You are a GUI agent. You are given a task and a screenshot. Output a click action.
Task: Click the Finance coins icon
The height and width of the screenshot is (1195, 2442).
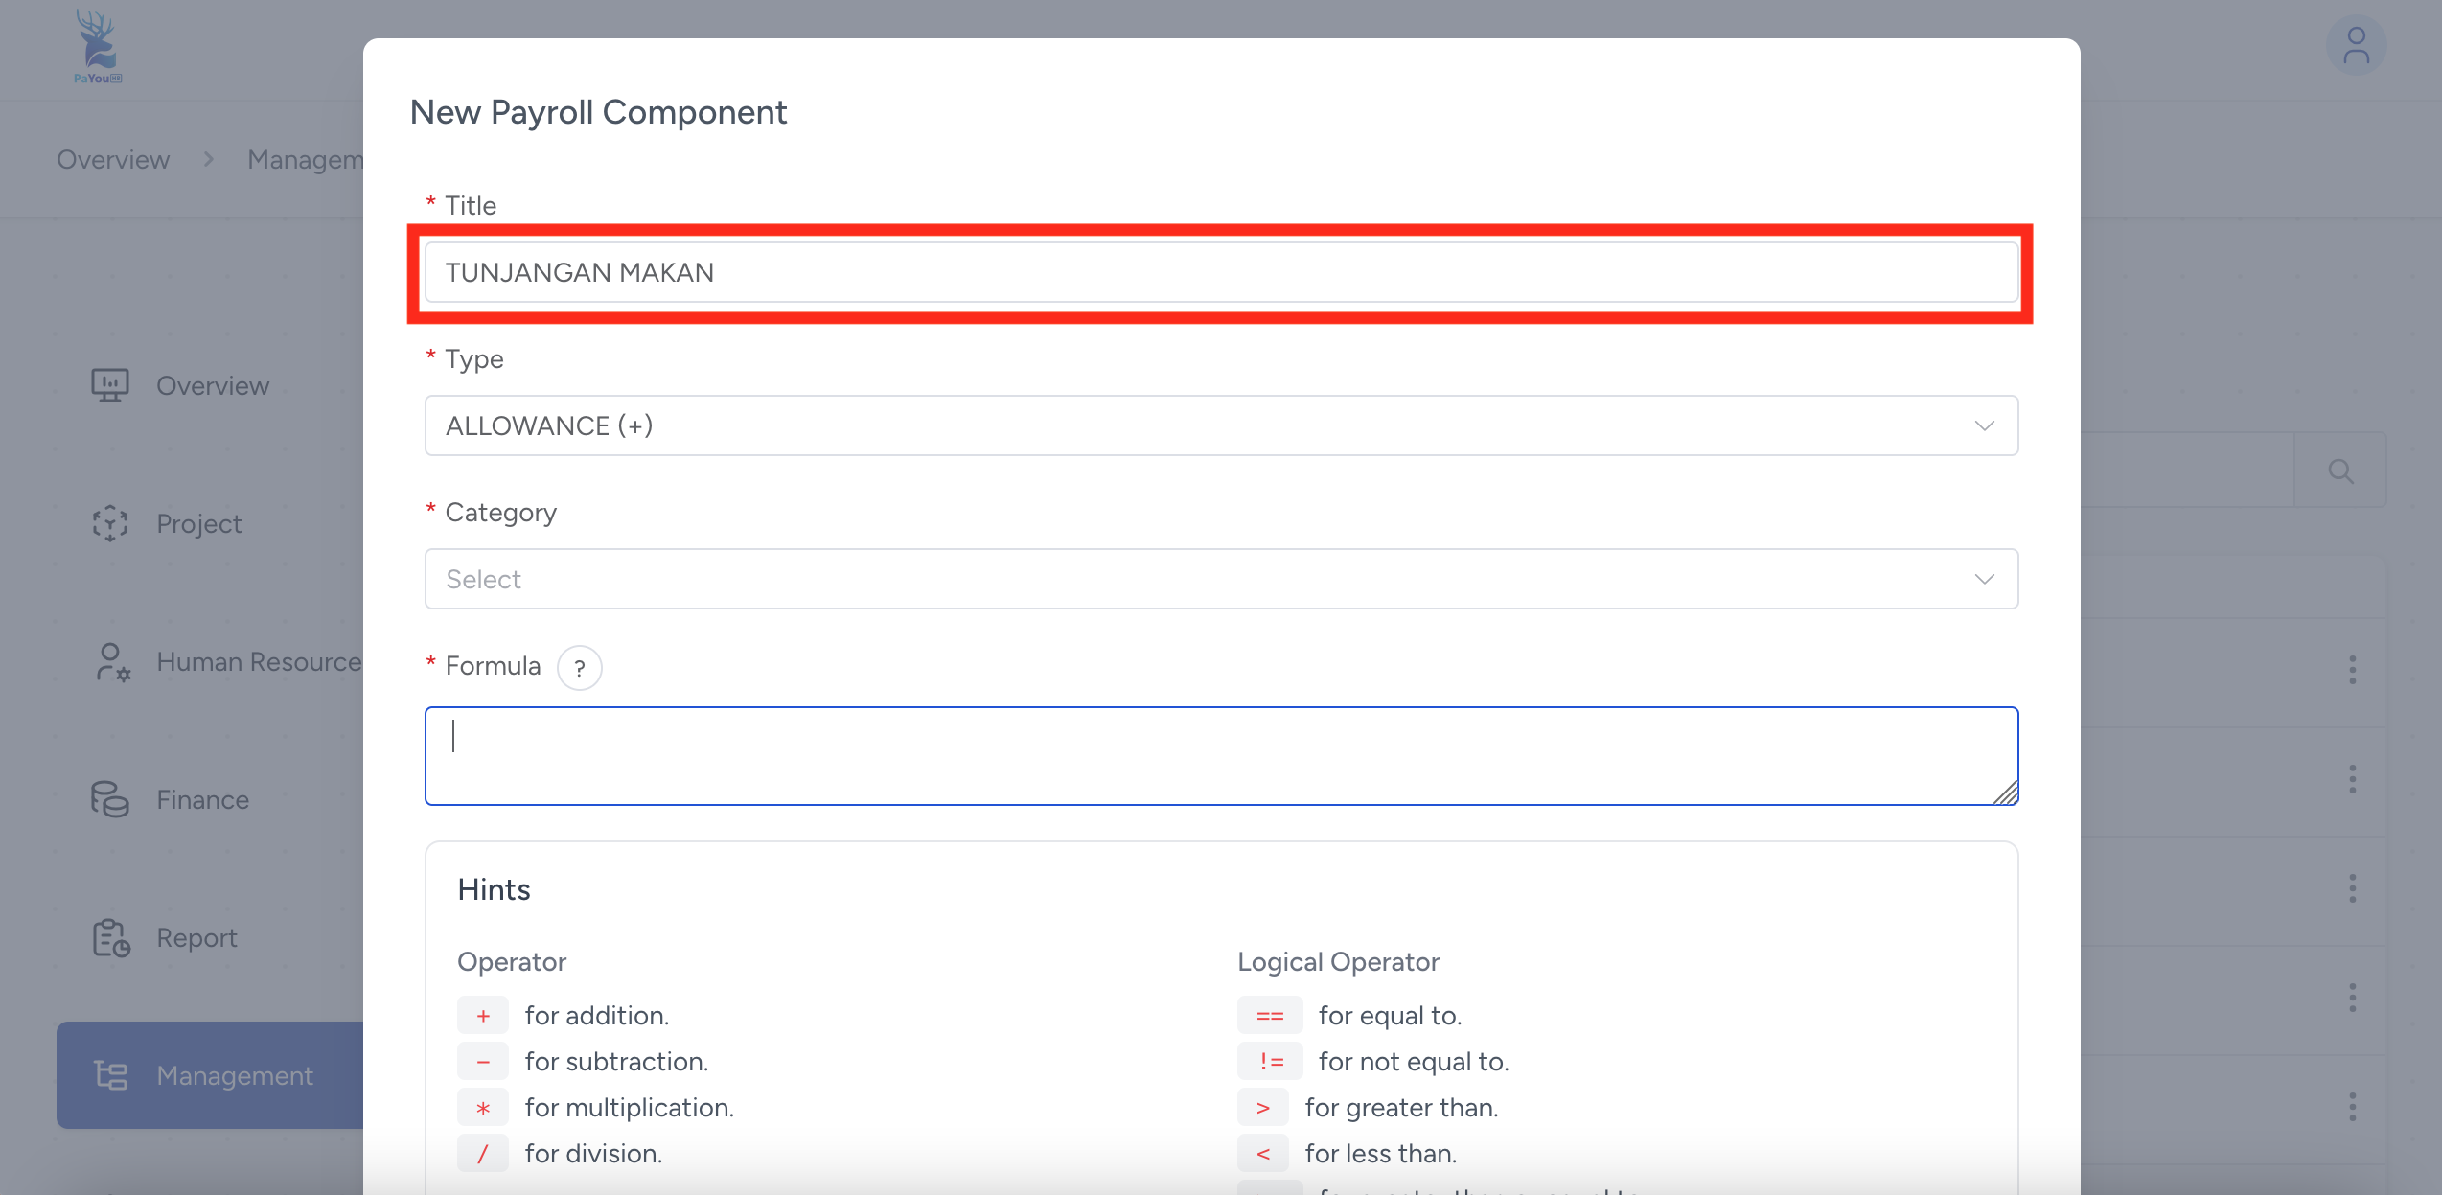110,799
